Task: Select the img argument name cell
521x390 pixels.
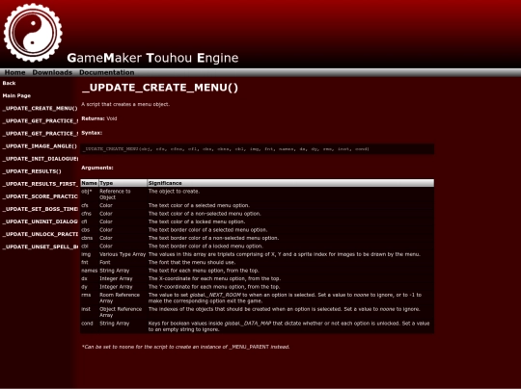Action: pyautogui.click(x=90, y=254)
